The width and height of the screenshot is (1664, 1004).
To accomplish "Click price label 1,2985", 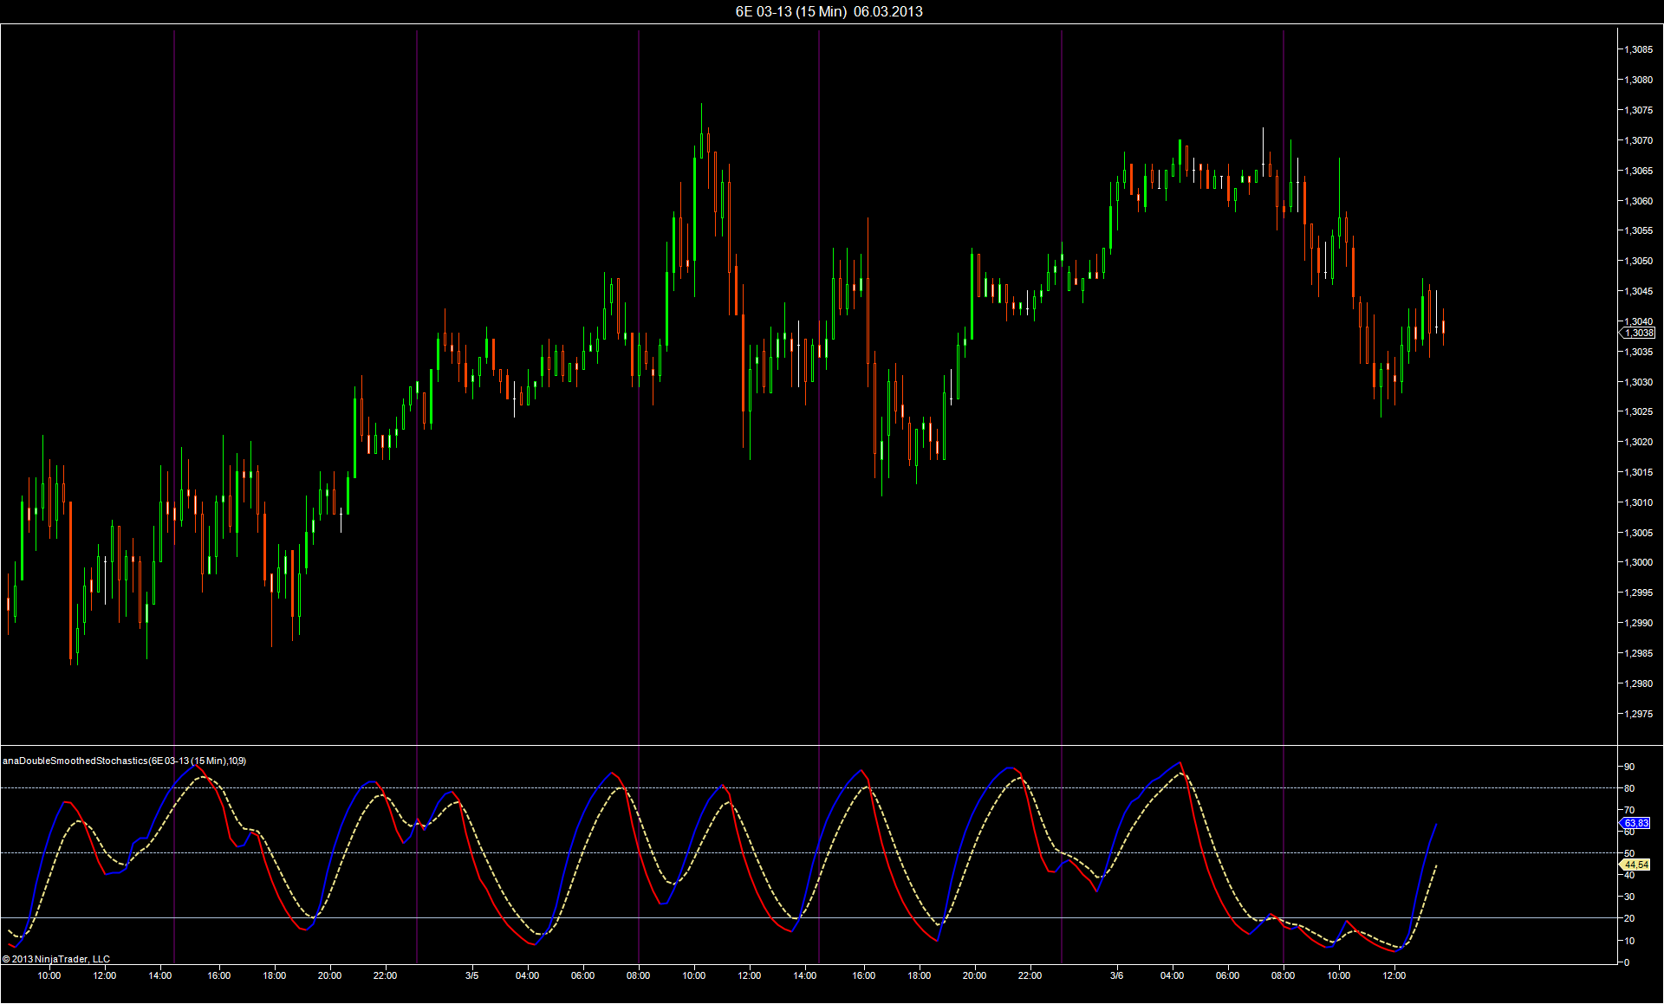I will tap(1639, 653).
